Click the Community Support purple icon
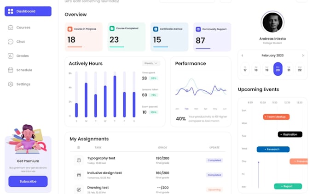The width and height of the screenshot is (313, 194). click(198, 29)
